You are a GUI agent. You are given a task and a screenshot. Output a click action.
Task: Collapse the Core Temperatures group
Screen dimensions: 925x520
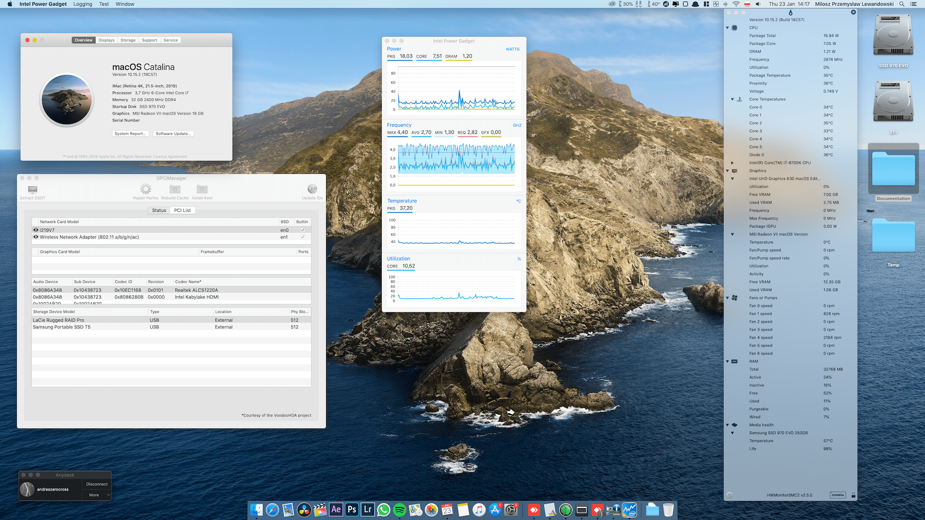click(x=732, y=99)
